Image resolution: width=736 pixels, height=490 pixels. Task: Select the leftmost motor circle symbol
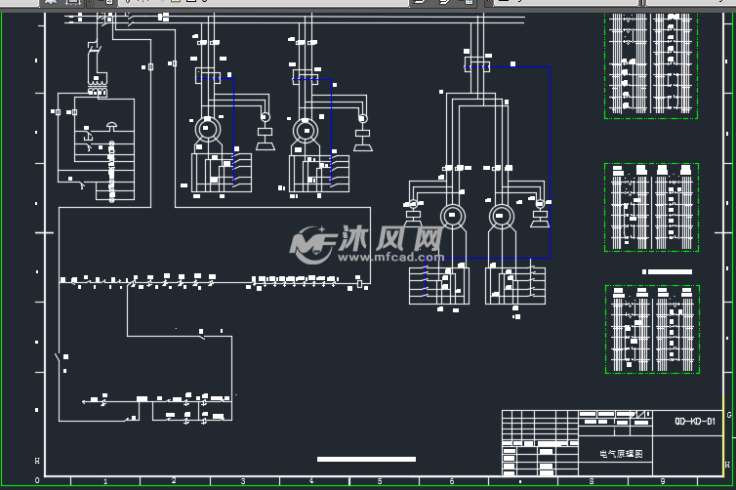point(208,129)
